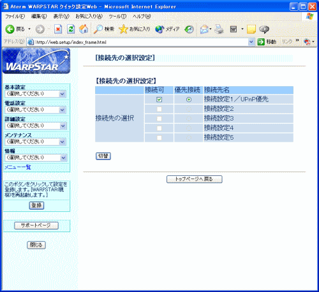
Task: Expand the メンテナンス dropdown
Action: click(x=36, y=142)
